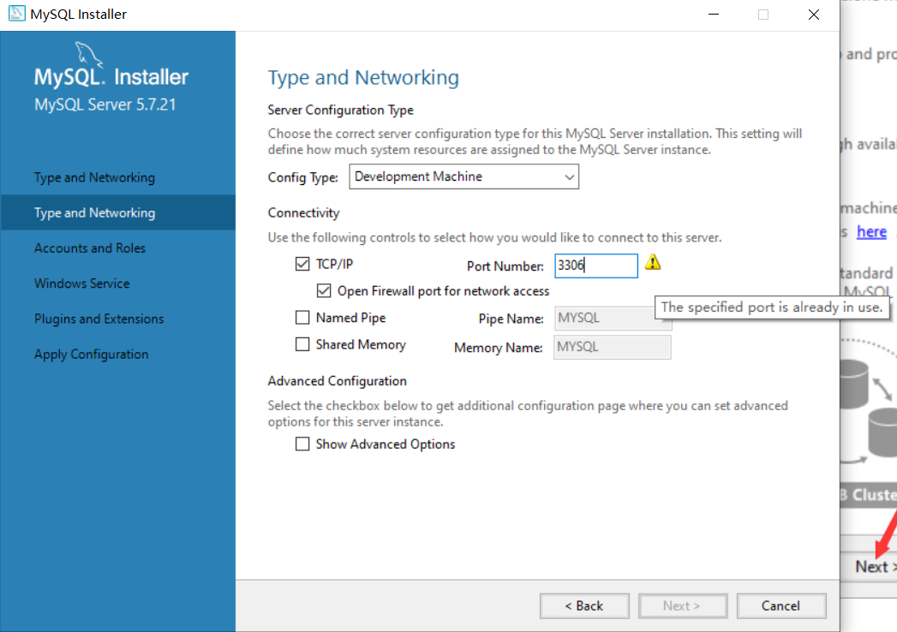
Task: Enable the Shared Memory checkbox
Action: [x=302, y=343]
